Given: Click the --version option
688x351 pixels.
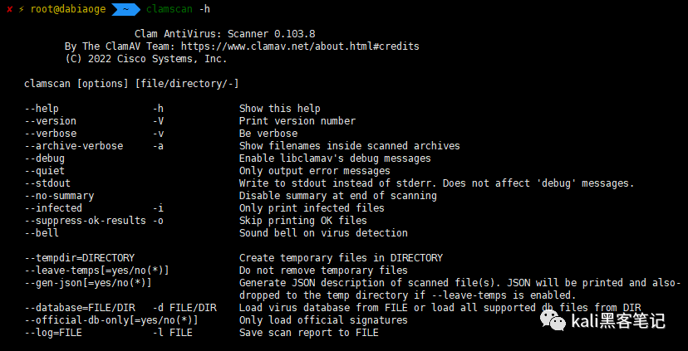Looking at the screenshot, I should point(50,121).
